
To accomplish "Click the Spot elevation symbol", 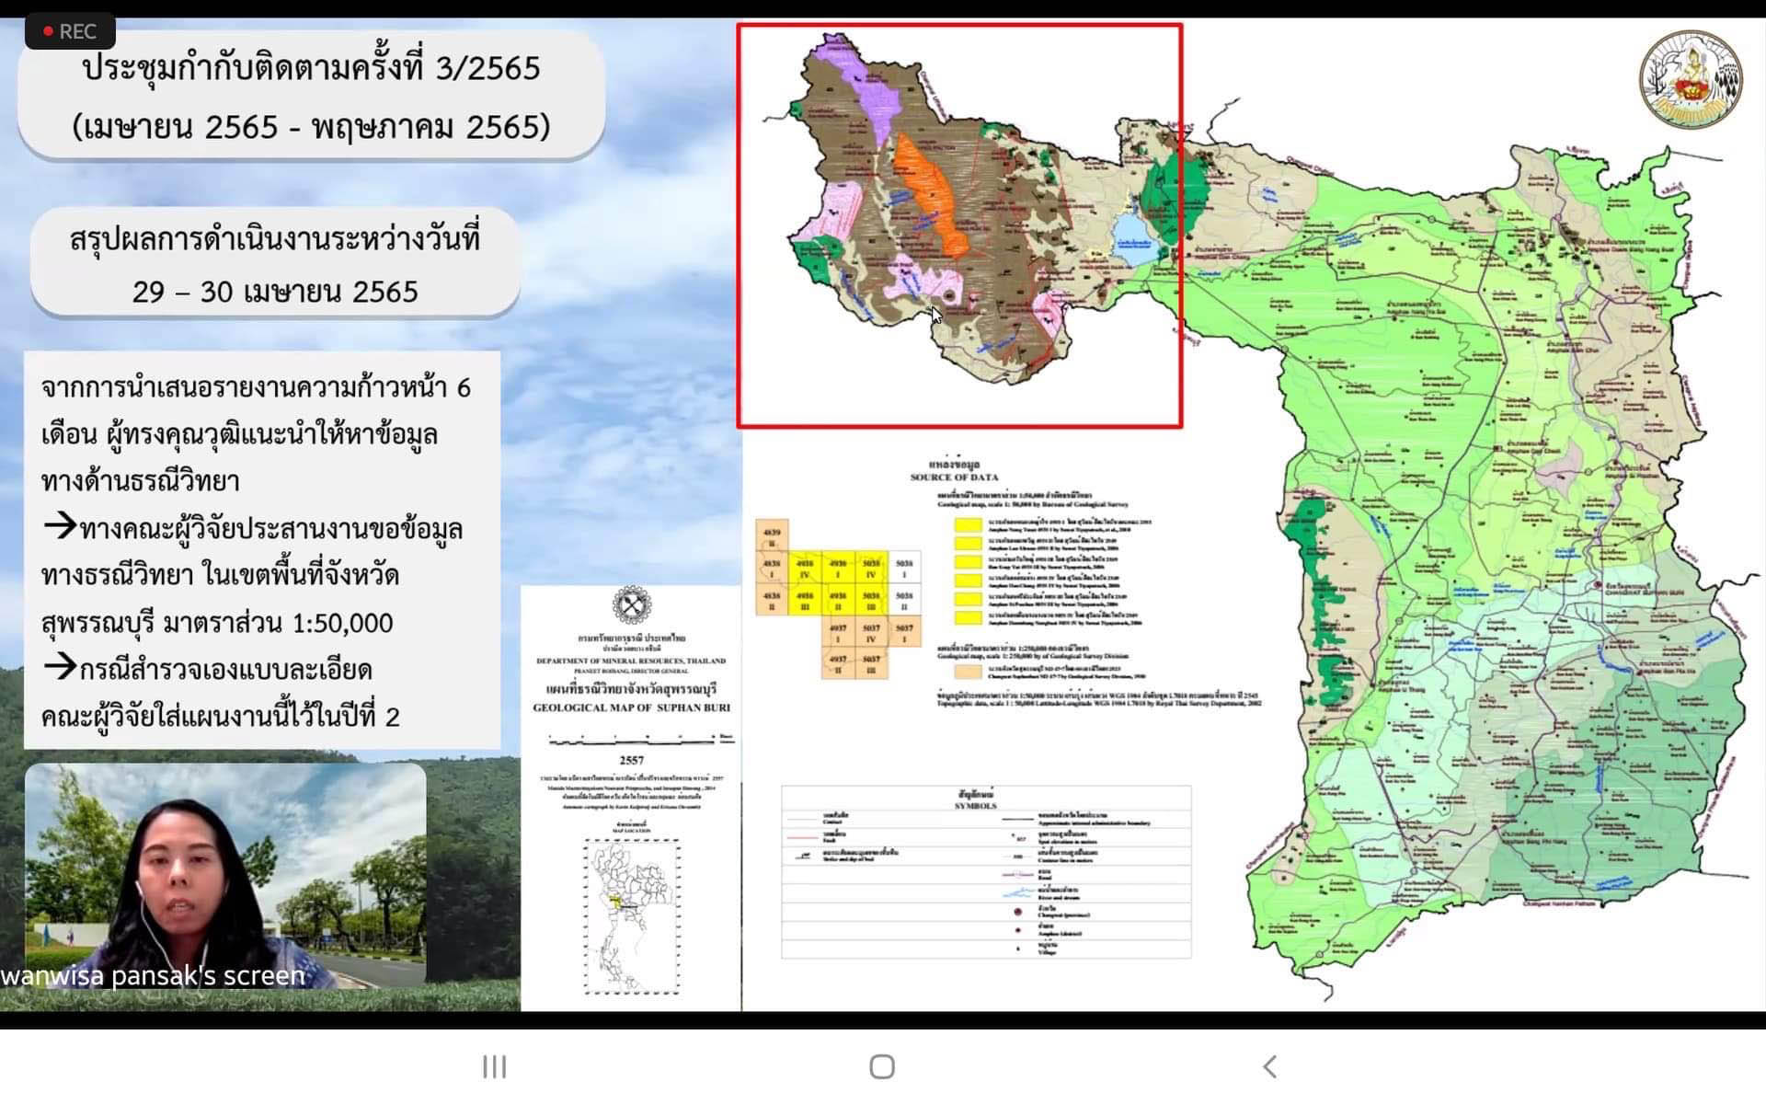I will pyautogui.click(x=1018, y=837).
